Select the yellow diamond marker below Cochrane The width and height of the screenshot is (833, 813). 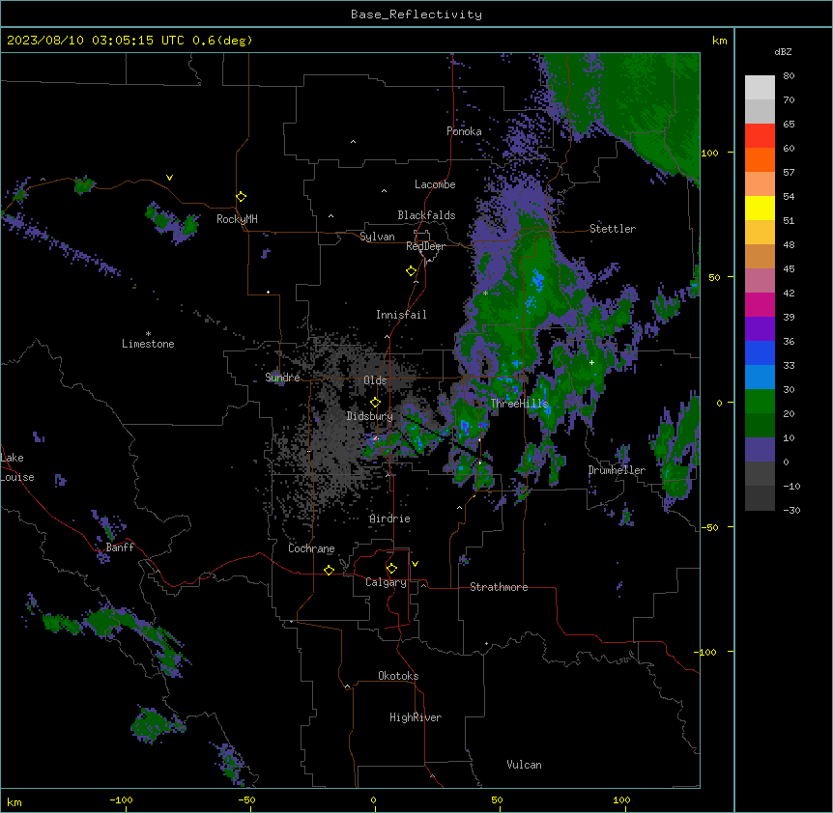pyautogui.click(x=329, y=570)
